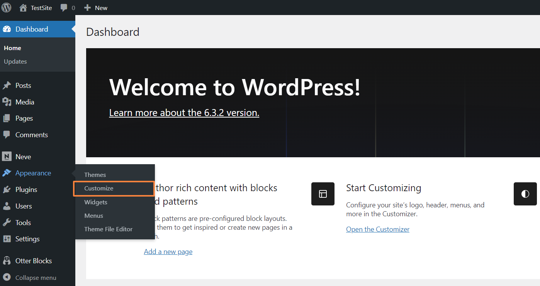Click the TestSite home icon

click(x=23, y=8)
